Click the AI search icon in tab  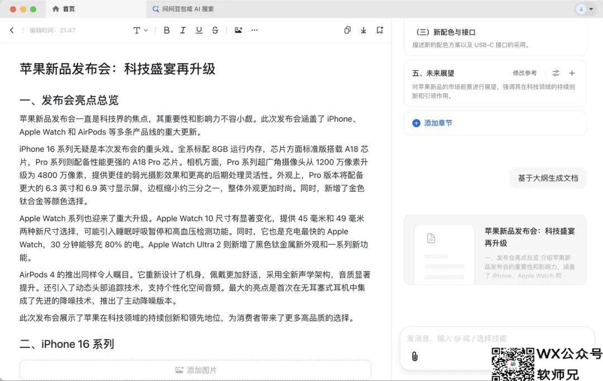pos(156,9)
